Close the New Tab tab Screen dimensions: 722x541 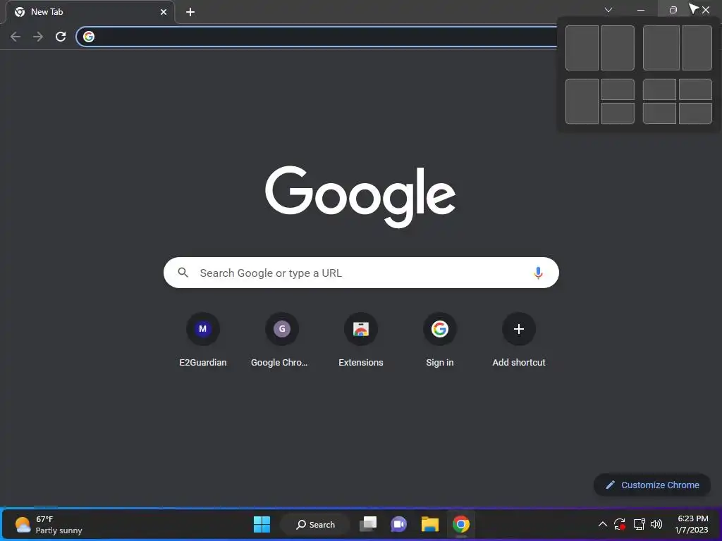pos(164,12)
